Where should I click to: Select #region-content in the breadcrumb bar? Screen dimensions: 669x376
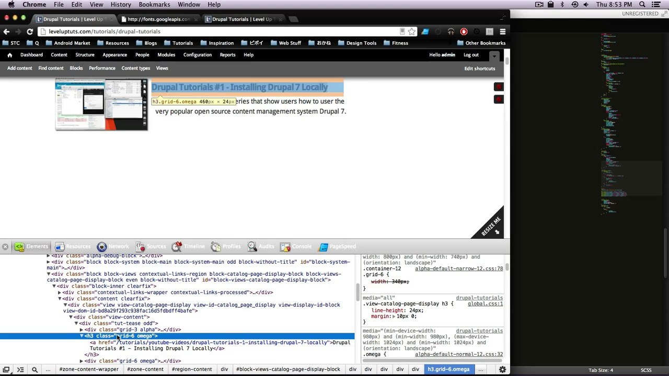click(x=192, y=369)
